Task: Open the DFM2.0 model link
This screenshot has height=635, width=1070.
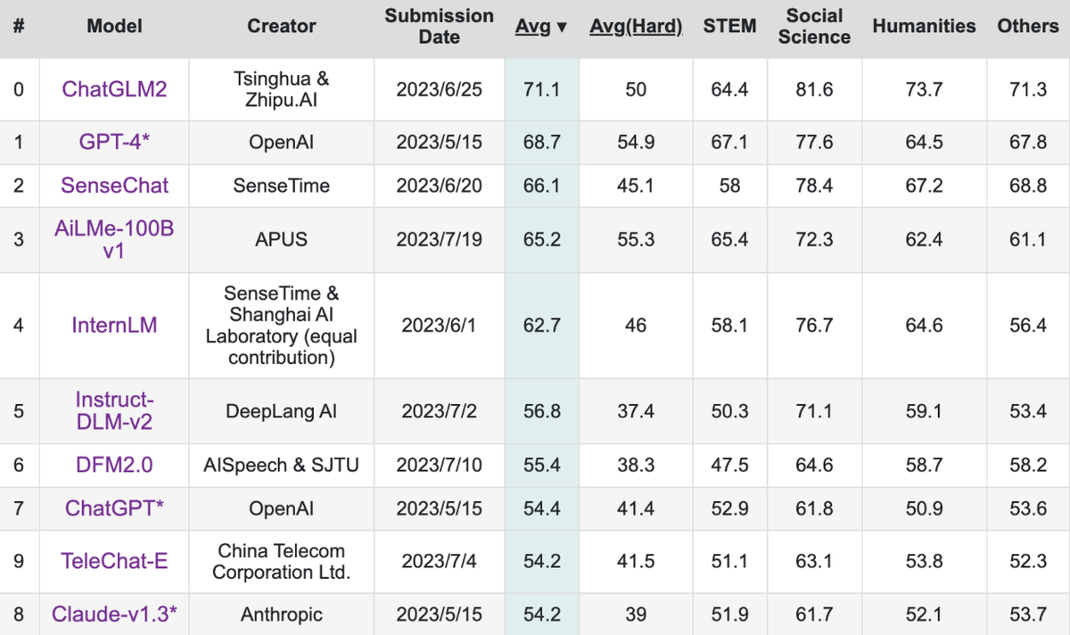Action: coord(114,465)
